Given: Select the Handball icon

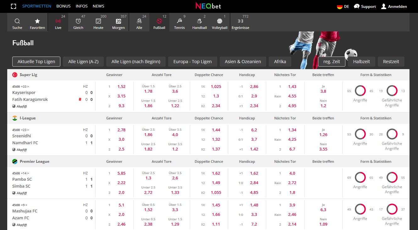Looking at the screenshot, I should click(x=200, y=21).
